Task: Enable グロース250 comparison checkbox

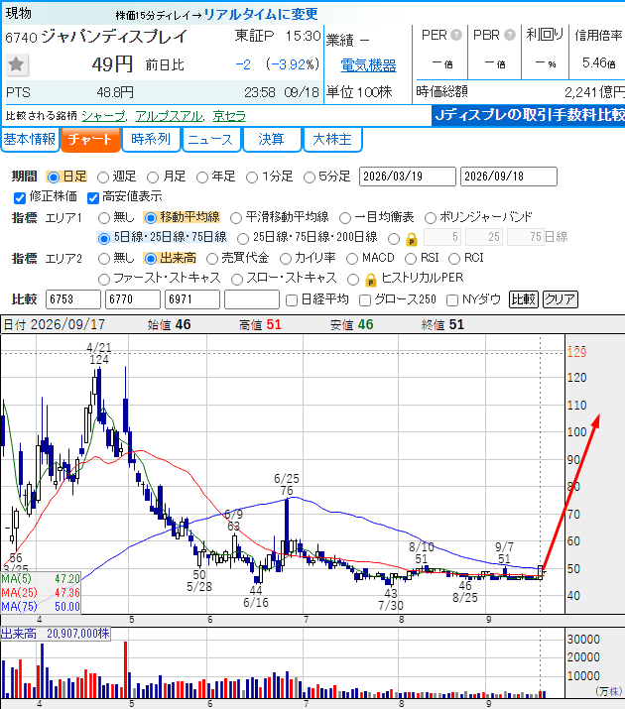Action: pos(365,300)
